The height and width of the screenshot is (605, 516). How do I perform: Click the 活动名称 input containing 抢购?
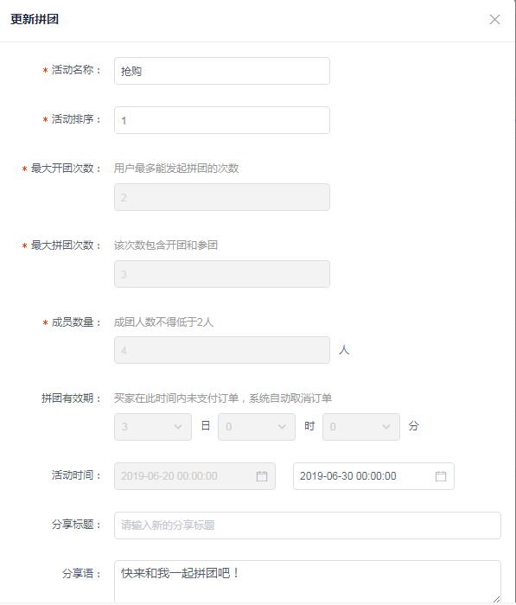click(x=222, y=71)
